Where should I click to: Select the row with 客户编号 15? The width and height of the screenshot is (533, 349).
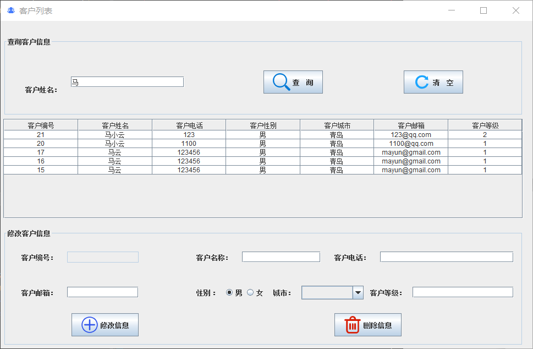click(263, 170)
